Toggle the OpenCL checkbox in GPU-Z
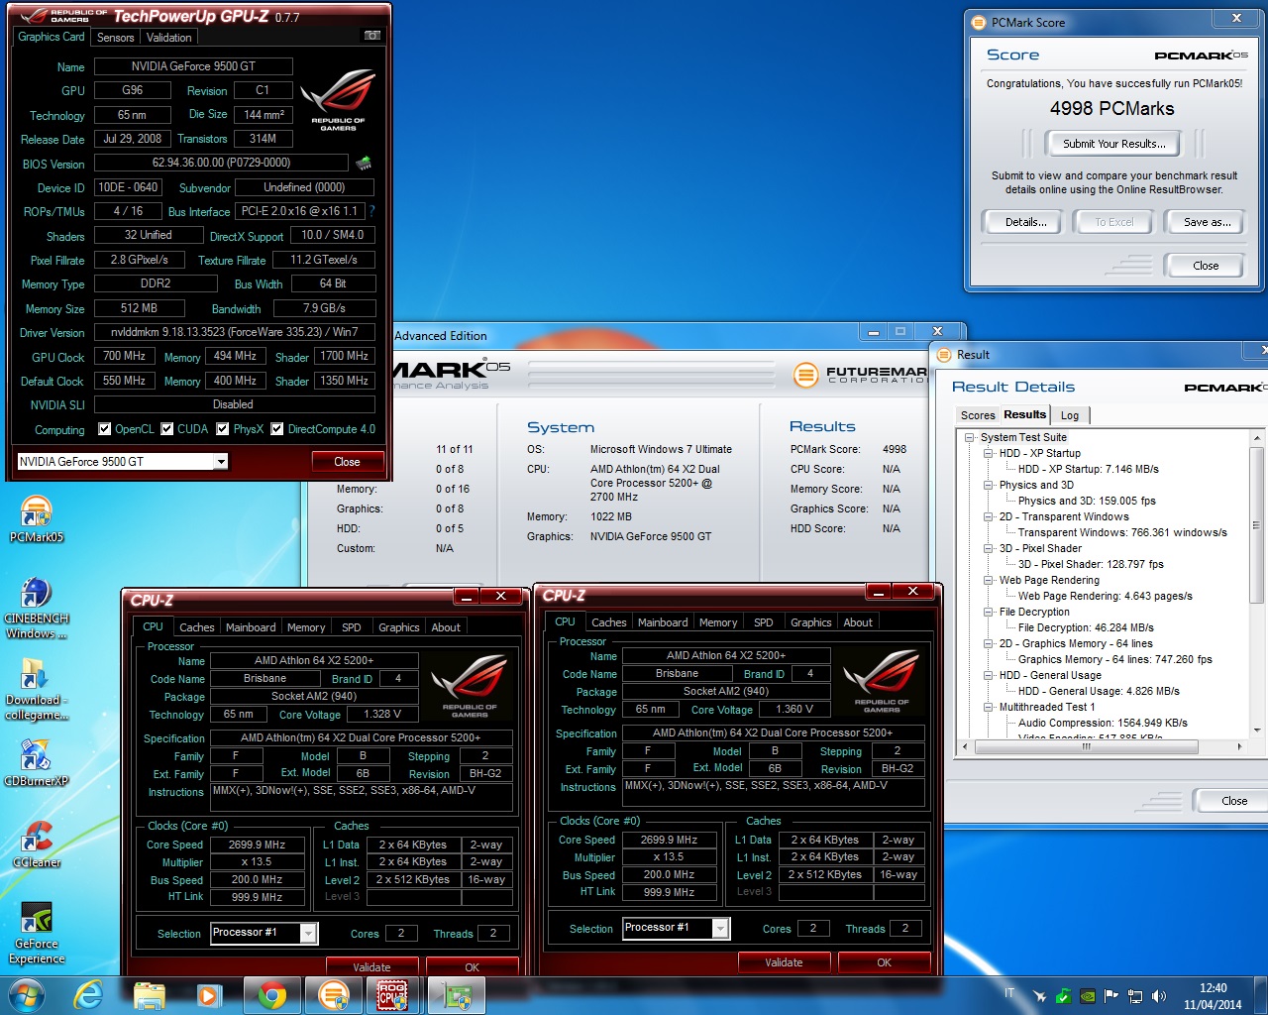1268x1015 pixels. coord(104,429)
